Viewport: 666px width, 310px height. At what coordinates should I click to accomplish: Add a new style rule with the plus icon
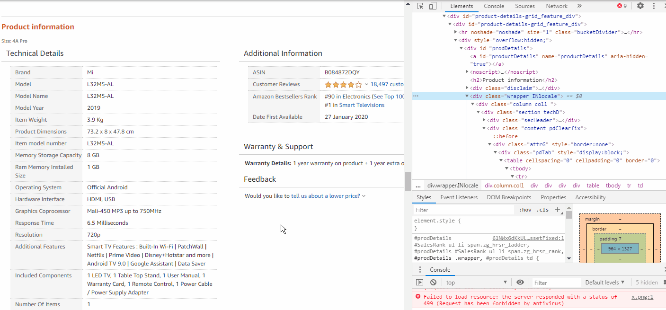(557, 210)
